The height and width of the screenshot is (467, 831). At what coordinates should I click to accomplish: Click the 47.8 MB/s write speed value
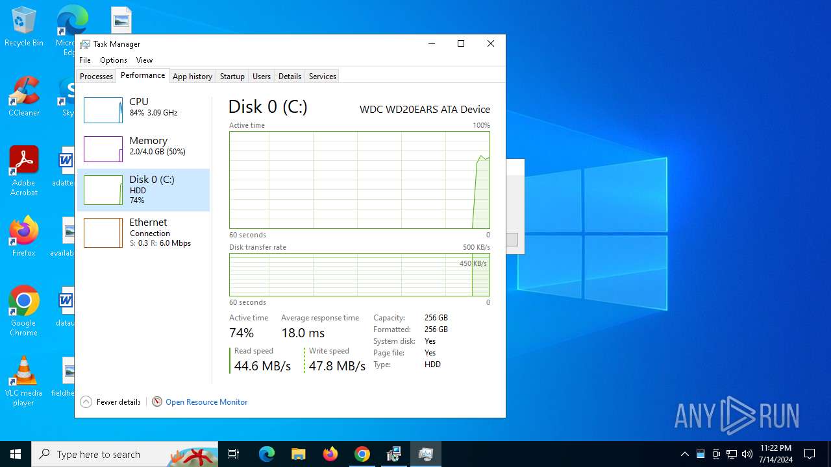coord(337,366)
